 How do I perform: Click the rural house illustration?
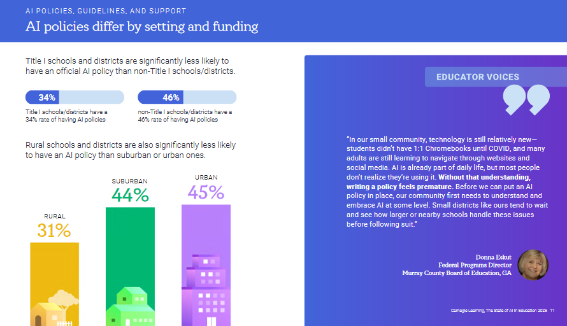pos(48,314)
